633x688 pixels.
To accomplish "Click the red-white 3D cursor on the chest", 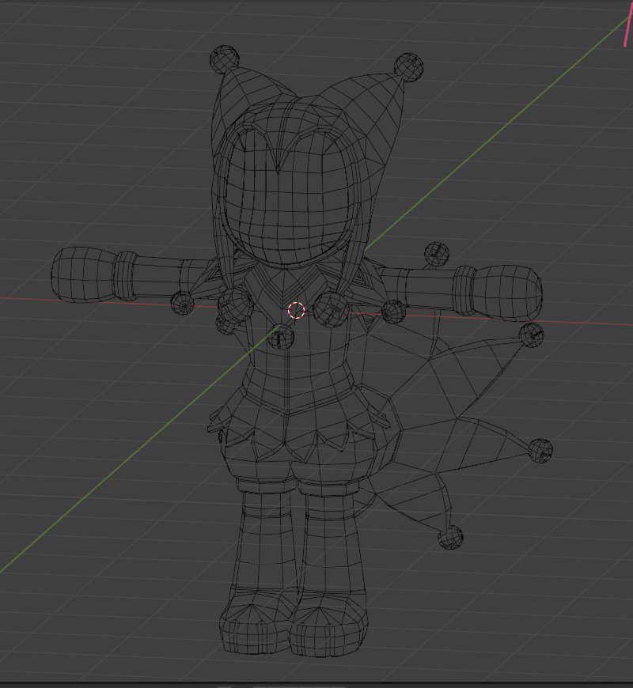I will click(296, 310).
